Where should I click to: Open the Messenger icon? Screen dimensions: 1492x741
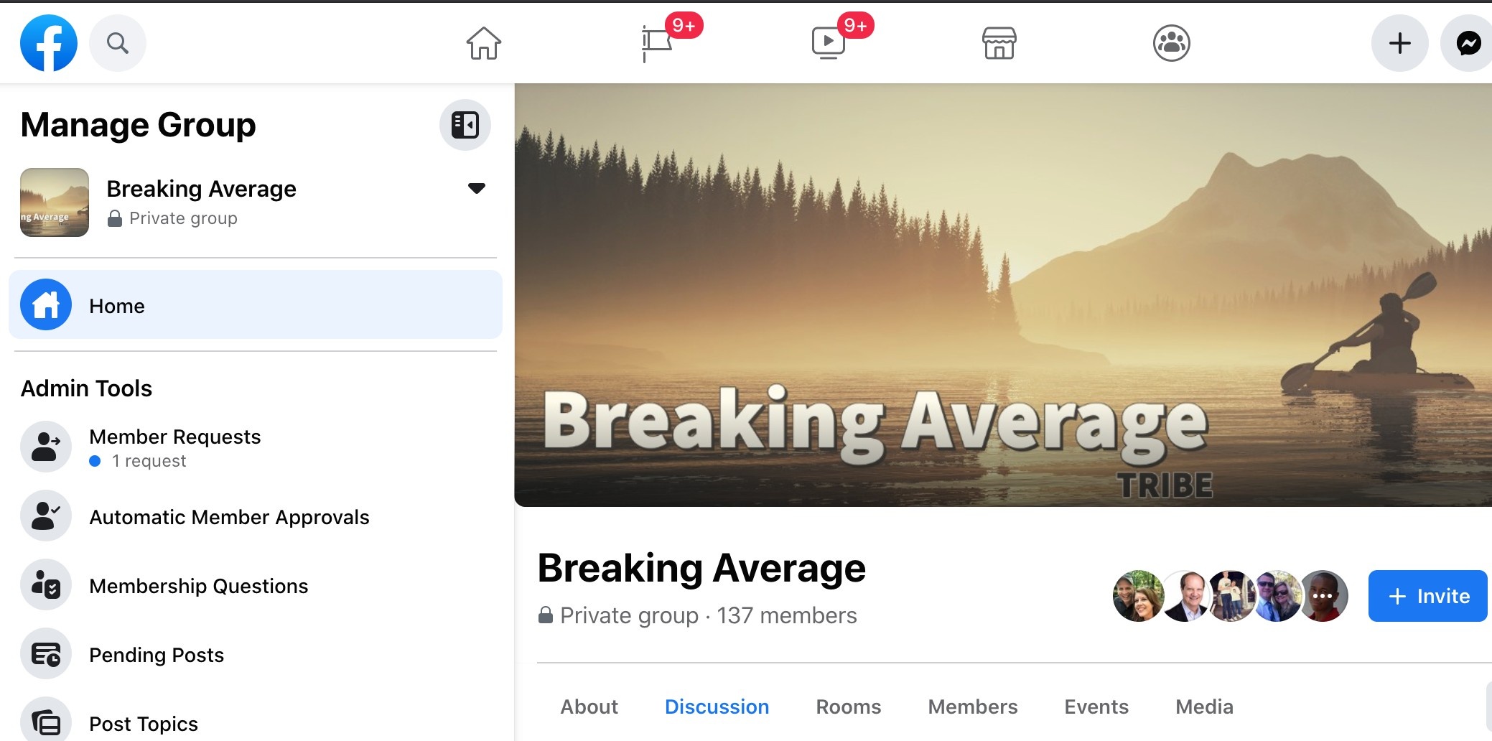[x=1468, y=43]
